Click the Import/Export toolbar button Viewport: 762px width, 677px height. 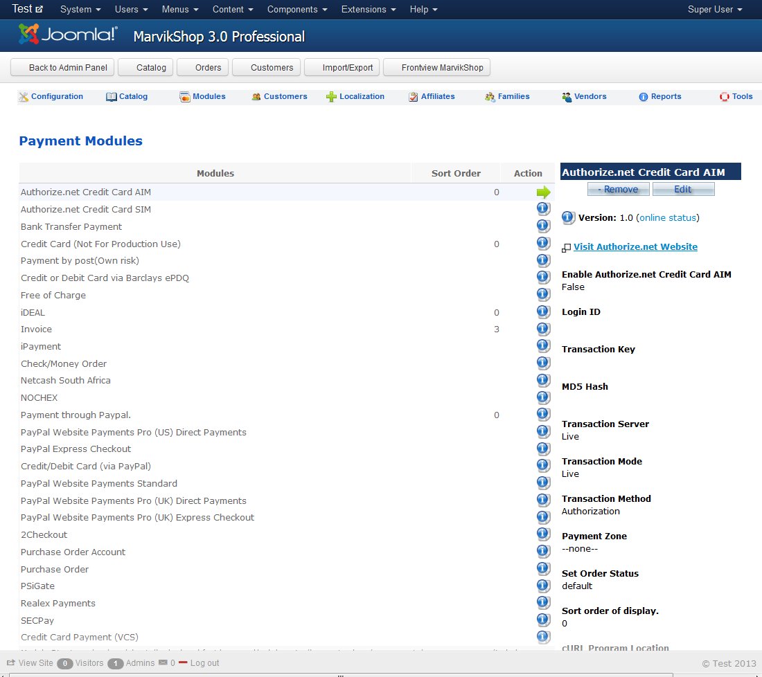click(x=342, y=68)
